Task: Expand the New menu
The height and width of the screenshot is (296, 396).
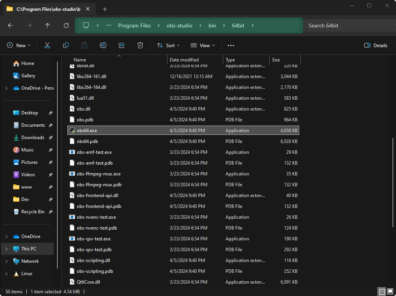Action: click(x=18, y=45)
